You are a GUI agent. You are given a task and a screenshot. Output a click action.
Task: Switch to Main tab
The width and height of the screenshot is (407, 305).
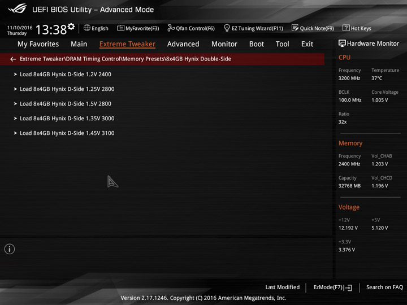[x=79, y=44]
